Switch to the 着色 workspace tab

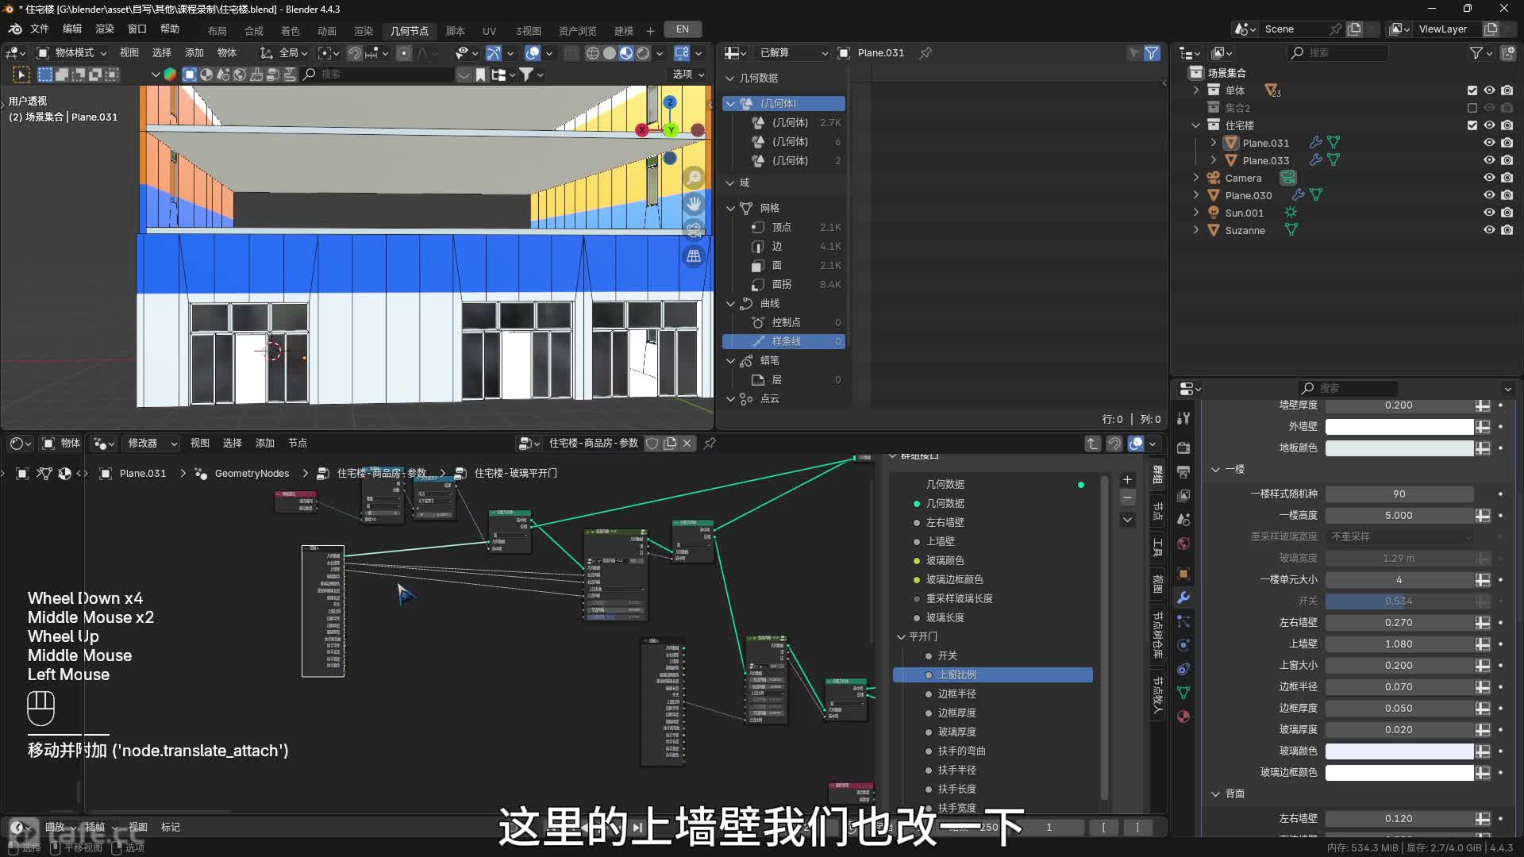coord(291,31)
